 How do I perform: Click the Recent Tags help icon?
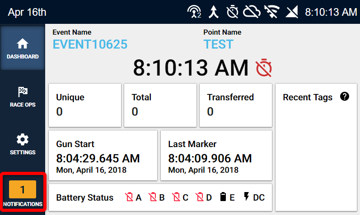click(344, 97)
